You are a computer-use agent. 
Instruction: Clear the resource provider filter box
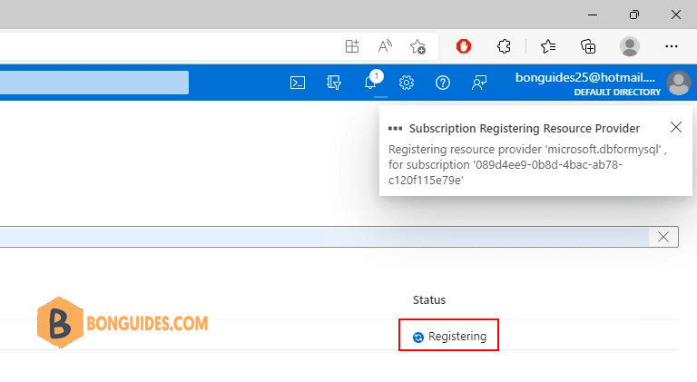point(663,237)
